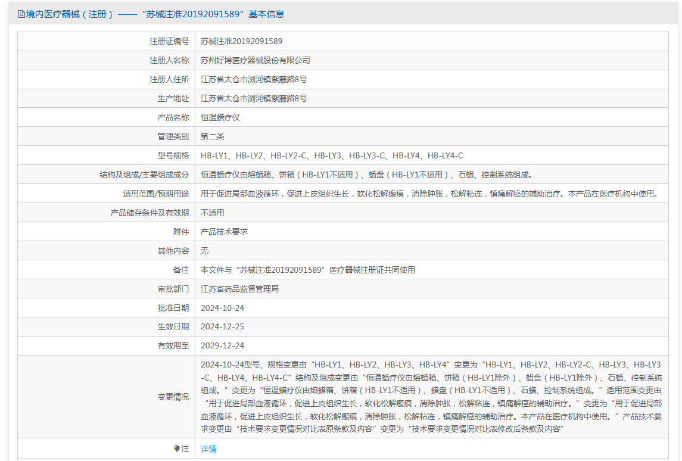682x461 pixels.
Task: Click the model specification value starting HB-LY1
Action: click(331, 155)
